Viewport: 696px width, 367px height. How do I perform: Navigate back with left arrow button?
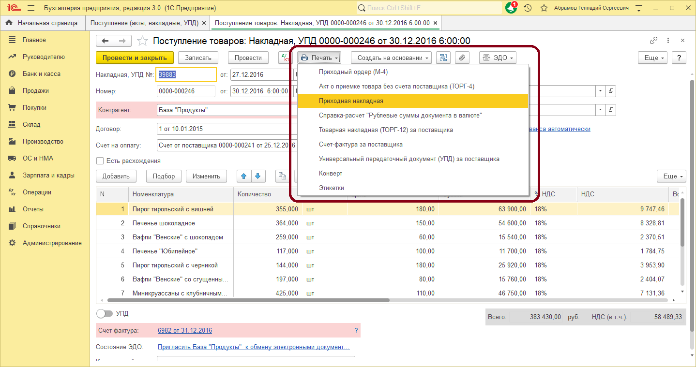click(105, 41)
